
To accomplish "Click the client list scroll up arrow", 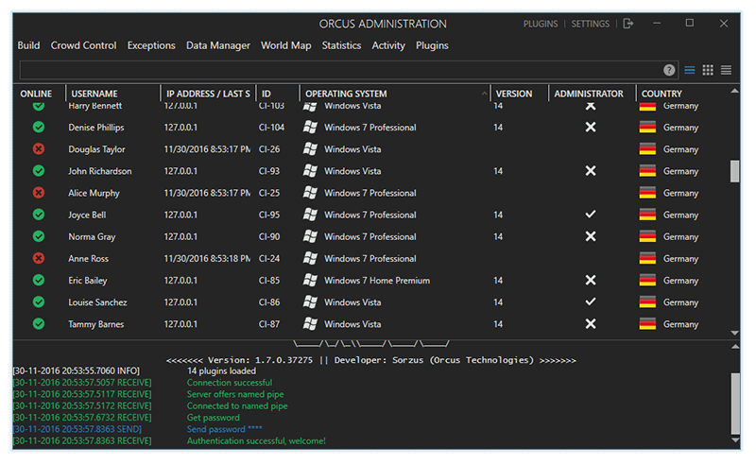I will [735, 91].
